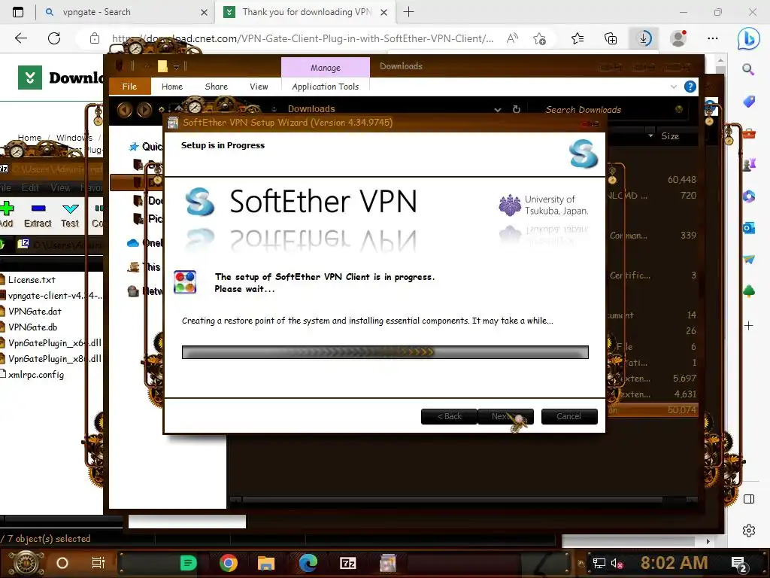Click Cancel in setup wizard
Image resolution: width=770 pixels, height=578 pixels.
coord(569,416)
